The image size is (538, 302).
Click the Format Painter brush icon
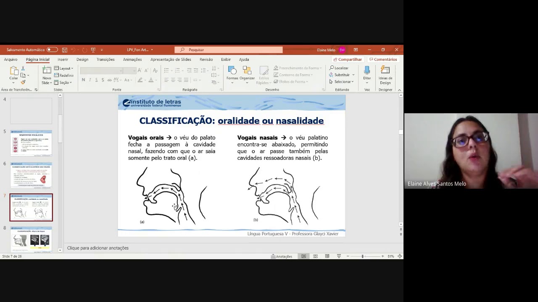coord(23,82)
